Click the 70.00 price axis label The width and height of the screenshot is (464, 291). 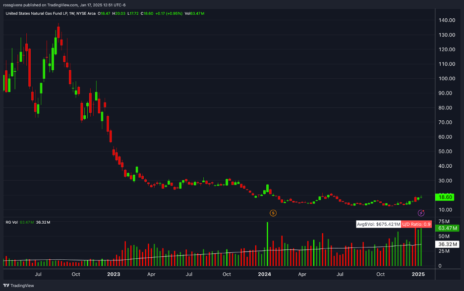click(445, 122)
